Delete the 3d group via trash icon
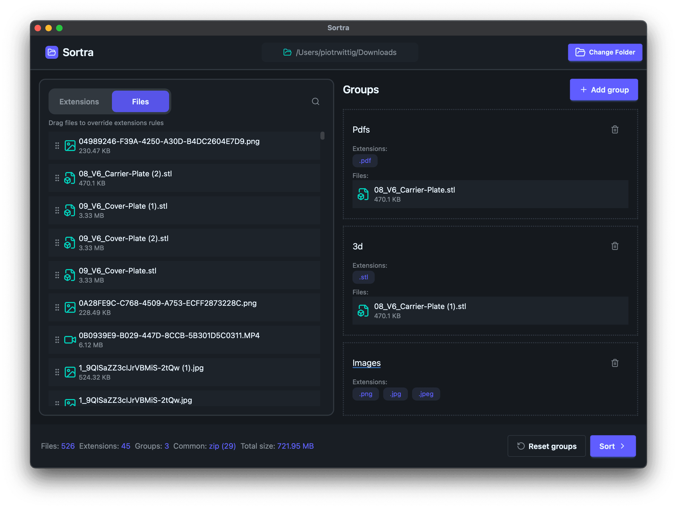 click(615, 246)
